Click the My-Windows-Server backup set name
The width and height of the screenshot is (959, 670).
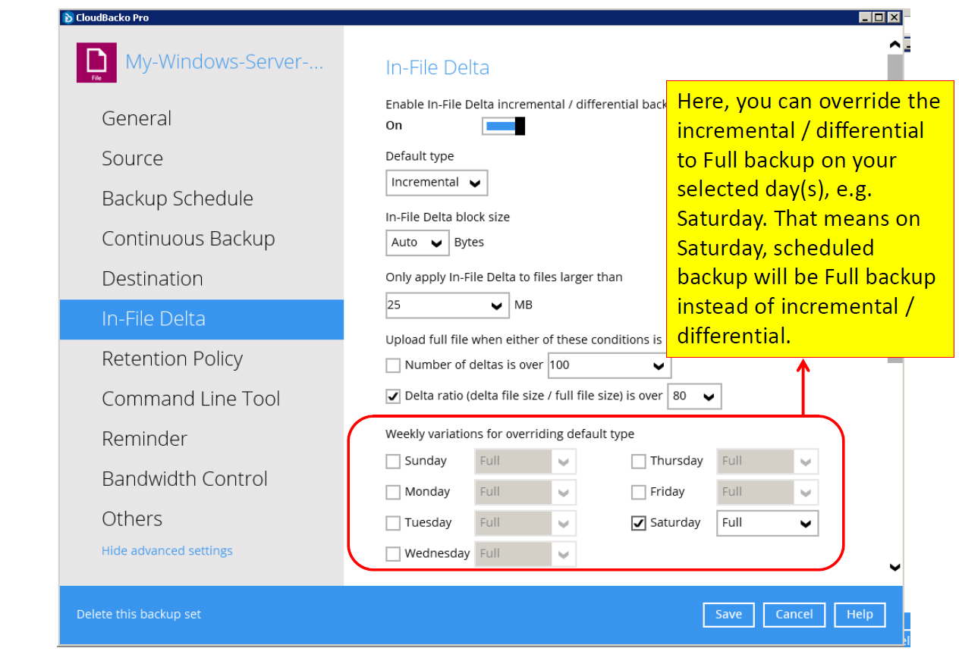(225, 62)
